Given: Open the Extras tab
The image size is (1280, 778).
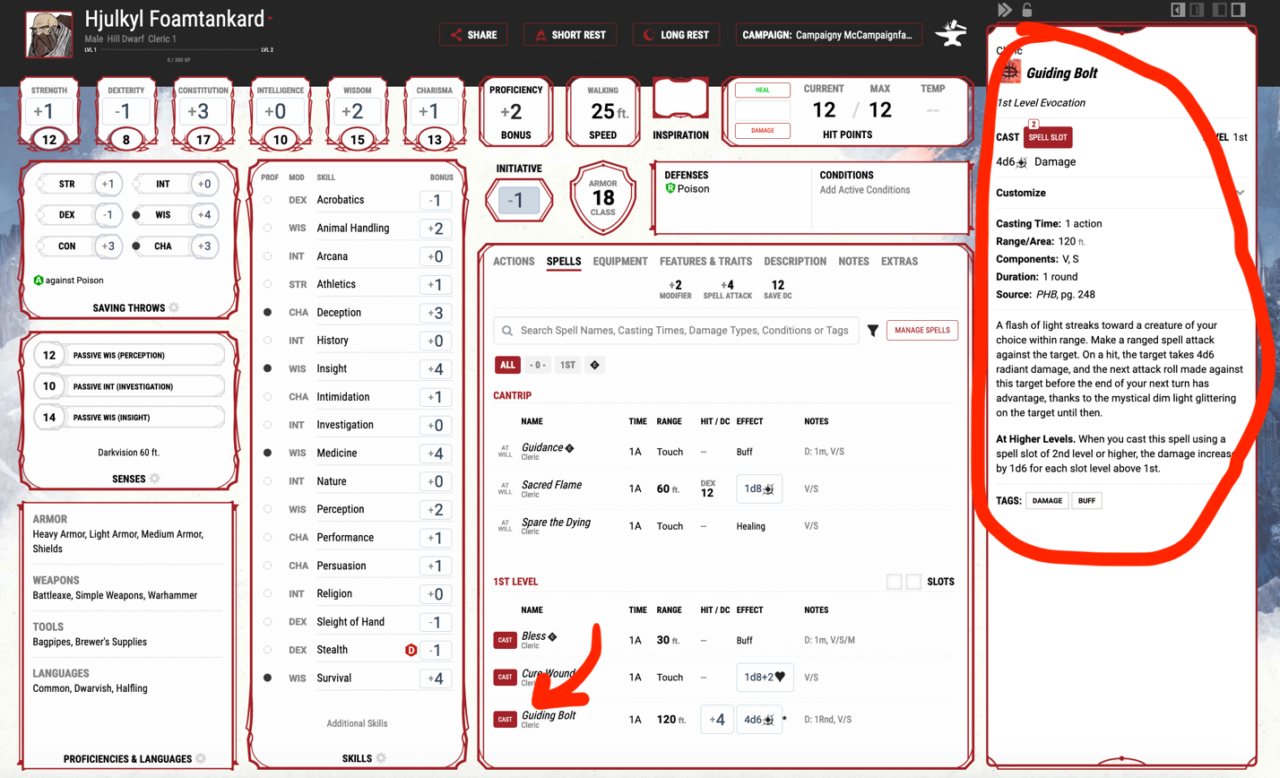Looking at the screenshot, I should click(x=899, y=262).
